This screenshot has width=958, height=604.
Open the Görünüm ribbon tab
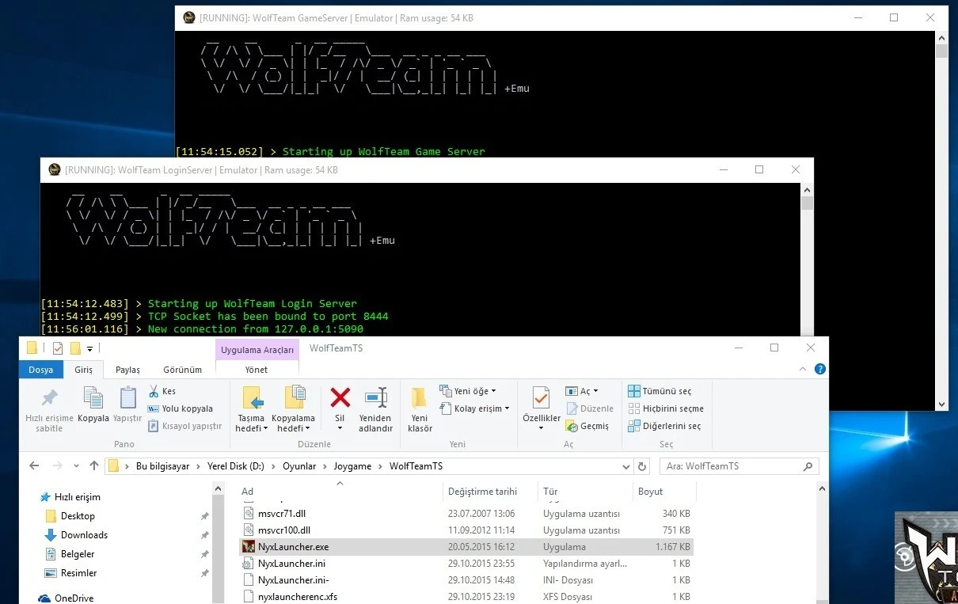[x=182, y=370]
